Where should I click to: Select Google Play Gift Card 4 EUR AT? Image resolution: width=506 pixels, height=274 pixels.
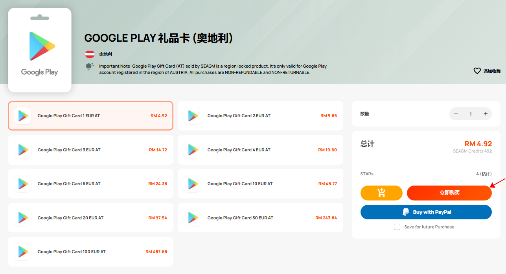(260, 150)
